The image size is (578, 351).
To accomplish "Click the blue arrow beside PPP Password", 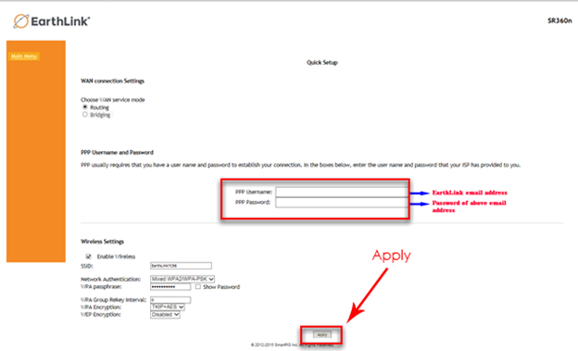I will [x=420, y=204].
